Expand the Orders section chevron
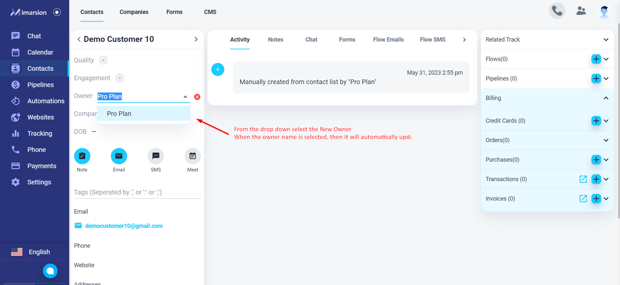The image size is (620, 285). [x=606, y=140]
